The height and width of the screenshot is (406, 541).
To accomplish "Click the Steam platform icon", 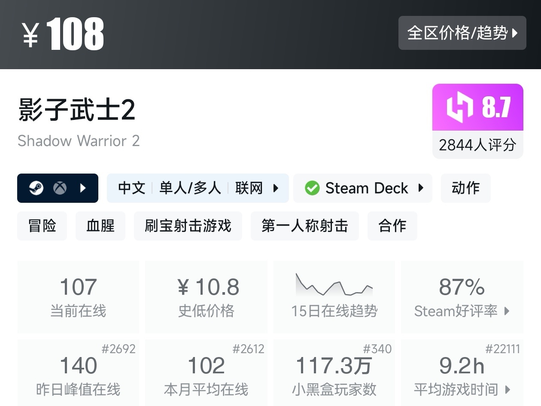I will [x=36, y=188].
